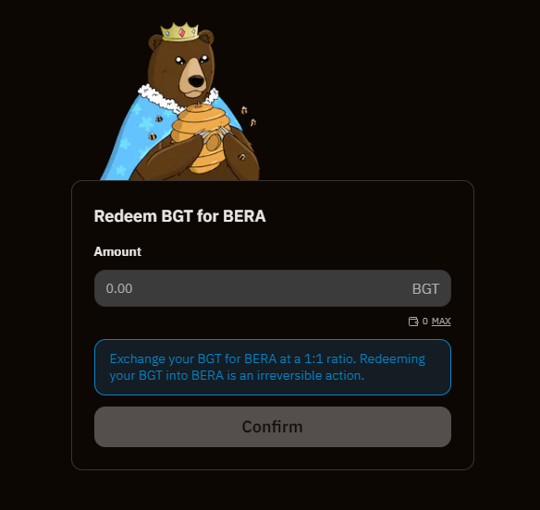Image resolution: width=540 pixels, height=510 pixels.
Task: Click the Redeem BGT for BERA heading
Action: (179, 216)
